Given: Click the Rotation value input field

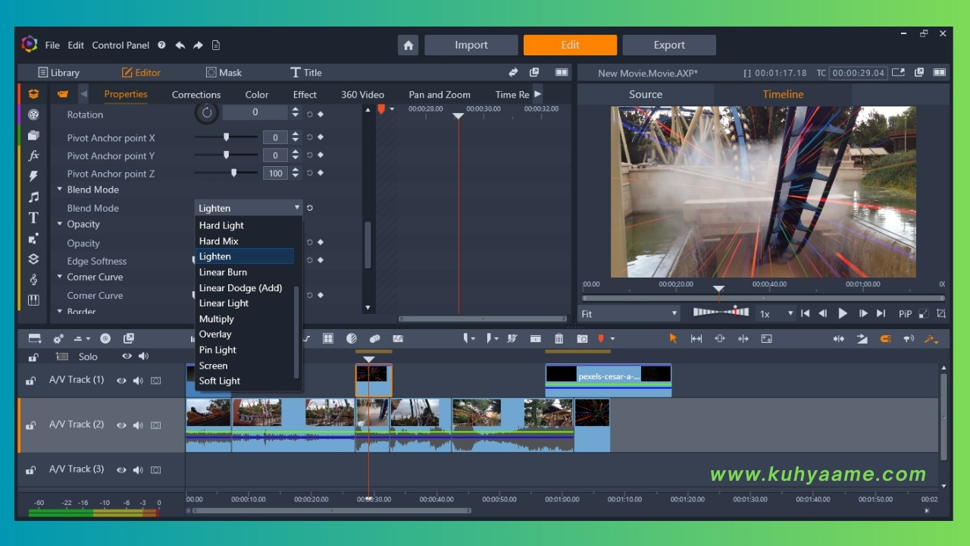Looking at the screenshot, I should [x=255, y=112].
